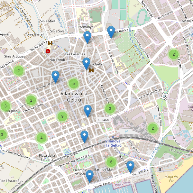The width and height of the screenshot is (193, 193).
Task: Click the roundabout symbol on Carrer de Joan Ricart
Action: [164, 96]
